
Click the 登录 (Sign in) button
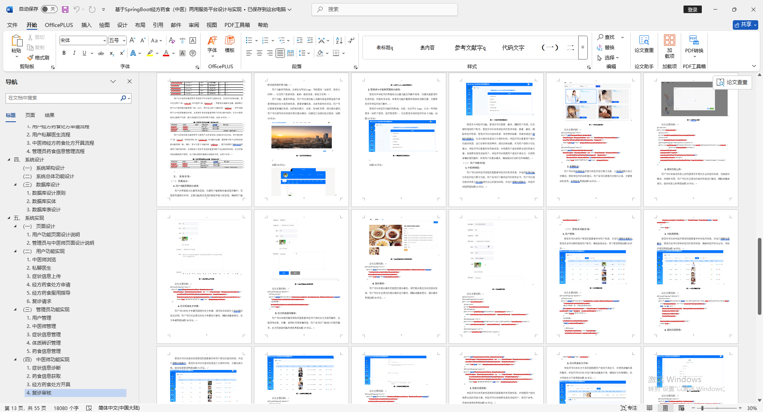click(x=693, y=10)
